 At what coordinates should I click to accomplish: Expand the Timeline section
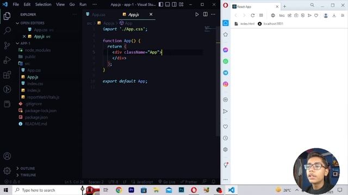(x=28, y=175)
